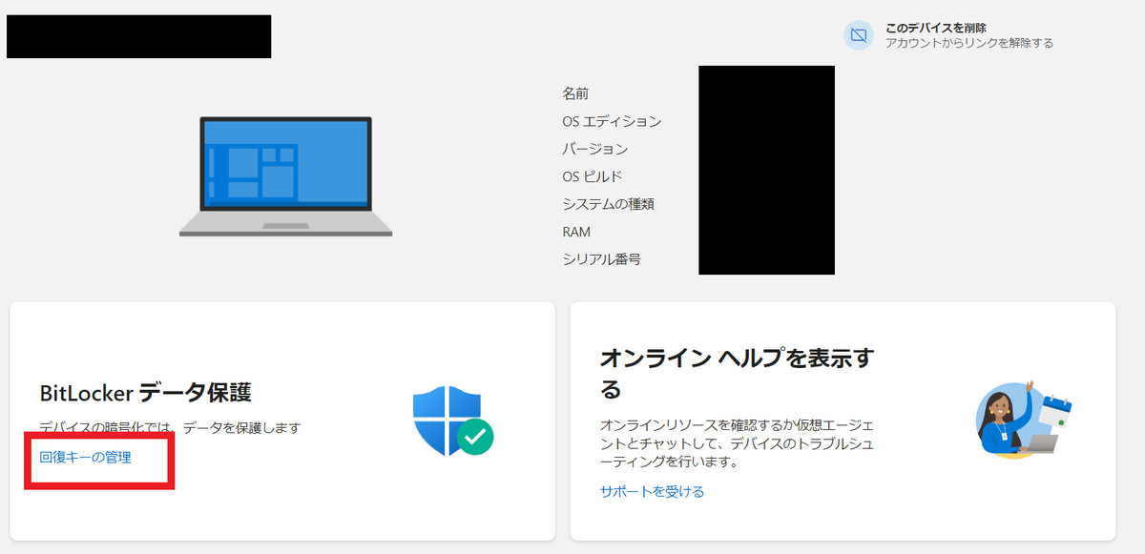Click the BitLocker shield checkmark icon
This screenshot has width=1145, height=554.
point(453,421)
